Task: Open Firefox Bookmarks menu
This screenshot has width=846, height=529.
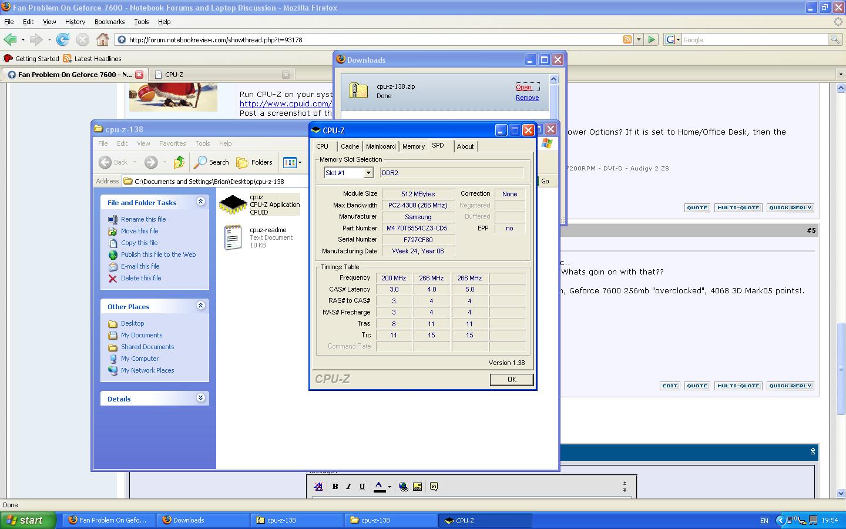Action: pyautogui.click(x=110, y=22)
